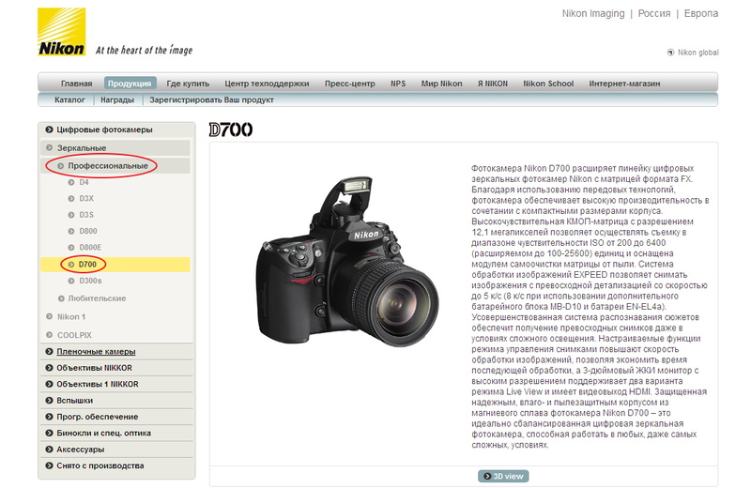Open the Объективы NIKKOR section

pyautogui.click(x=94, y=368)
